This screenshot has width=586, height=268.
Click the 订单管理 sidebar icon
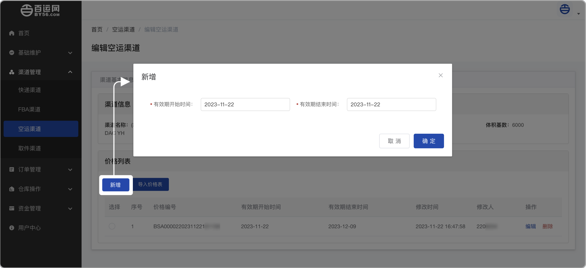click(12, 169)
